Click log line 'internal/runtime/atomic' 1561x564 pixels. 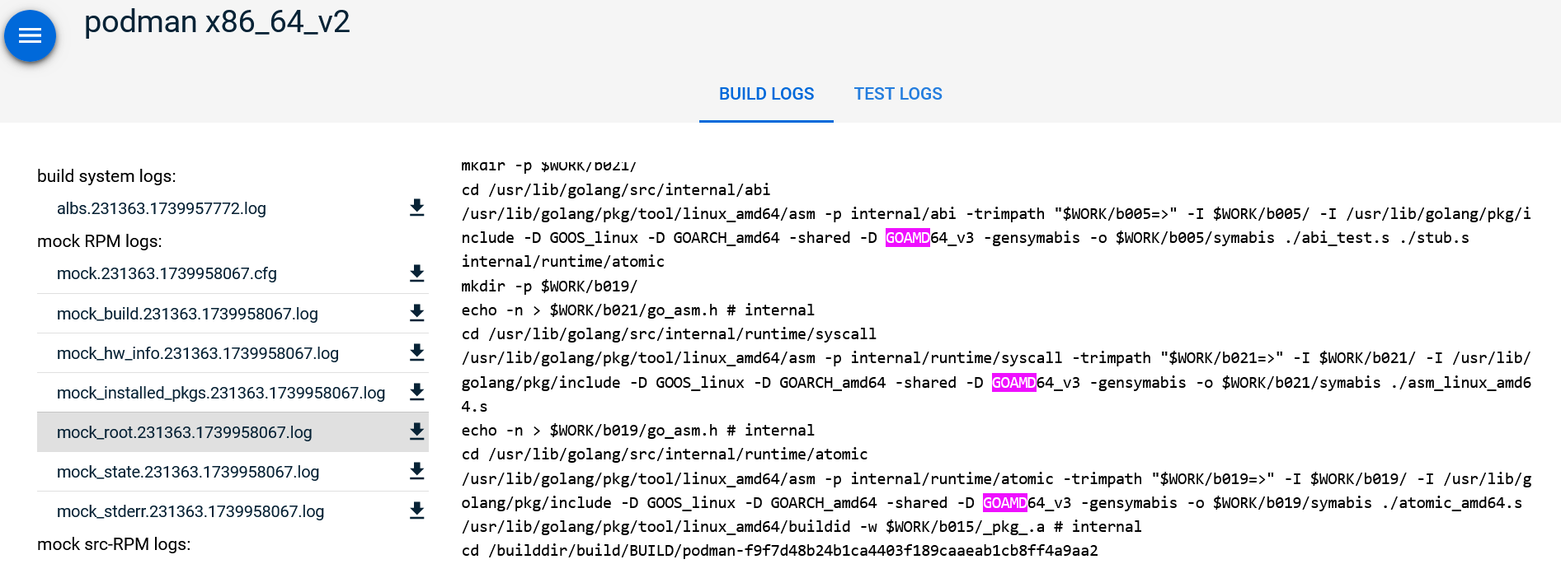(x=563, y=262)
